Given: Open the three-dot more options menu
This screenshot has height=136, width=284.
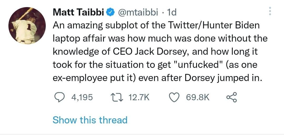Looking at the screenshot, I should (x=270, y=11).
